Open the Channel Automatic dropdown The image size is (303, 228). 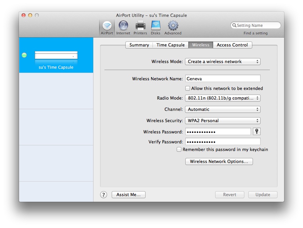point(223,109)
